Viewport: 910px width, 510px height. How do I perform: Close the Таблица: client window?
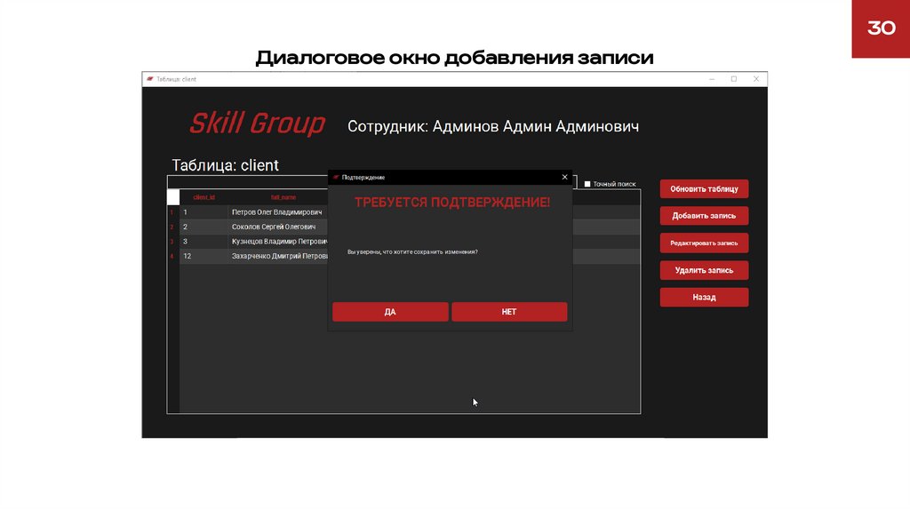pyautogui.click(x=755, y=79)
